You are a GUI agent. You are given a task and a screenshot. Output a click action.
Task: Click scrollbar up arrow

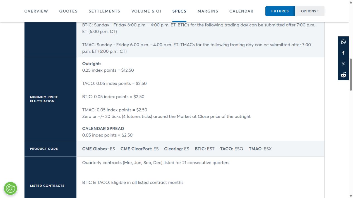351,2
